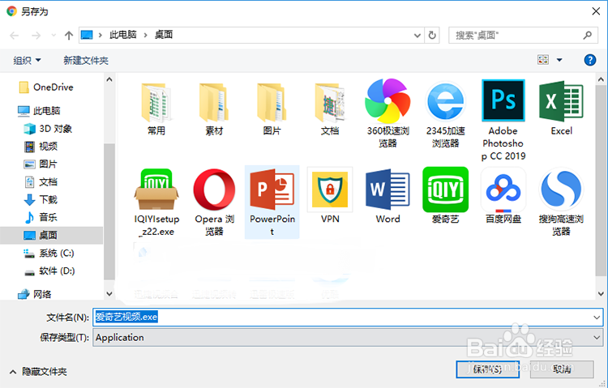The image size is (608, 388).
Task: Select the PowerPoint shortcut icon
Action: tap(272, 203)
